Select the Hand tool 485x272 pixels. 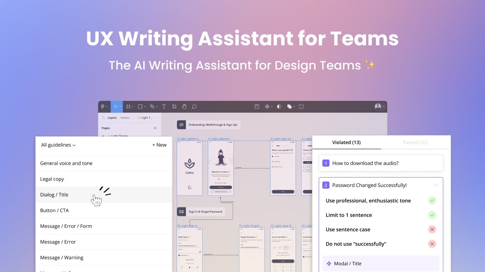tap(184, 107)
